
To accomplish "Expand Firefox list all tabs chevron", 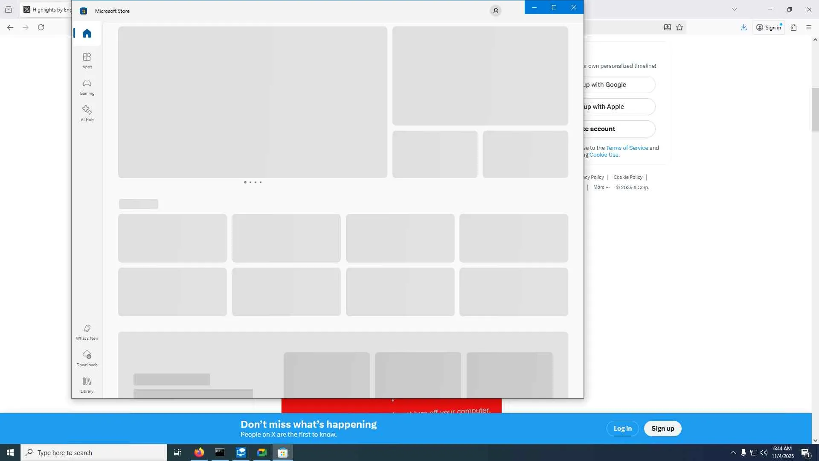I will point(735,9).
